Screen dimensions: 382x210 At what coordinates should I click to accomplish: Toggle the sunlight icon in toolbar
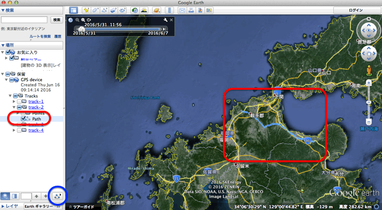pyautogui.click(x=145, y=10)
